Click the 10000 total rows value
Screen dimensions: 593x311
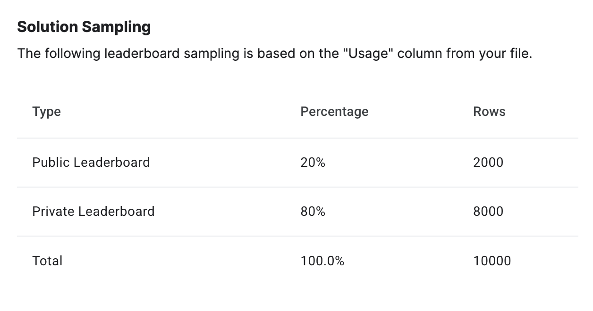click(492, 261)
